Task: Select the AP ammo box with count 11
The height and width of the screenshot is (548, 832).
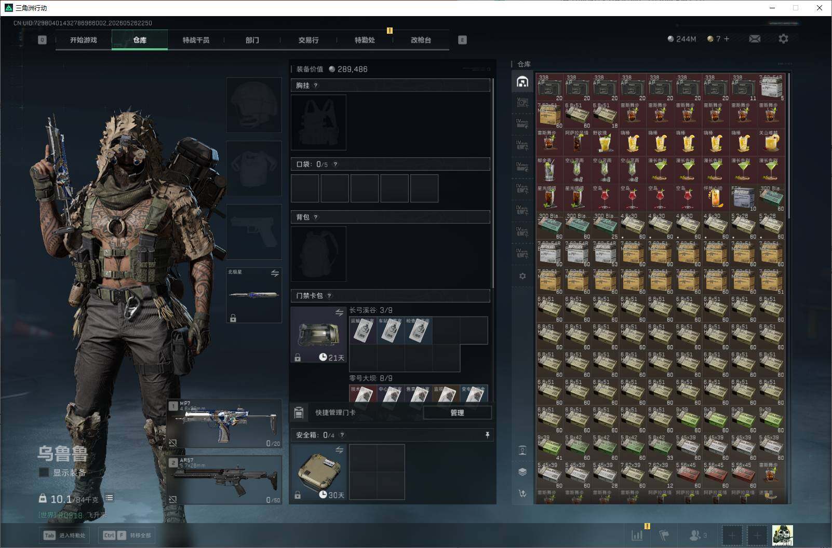Action: 743,87
